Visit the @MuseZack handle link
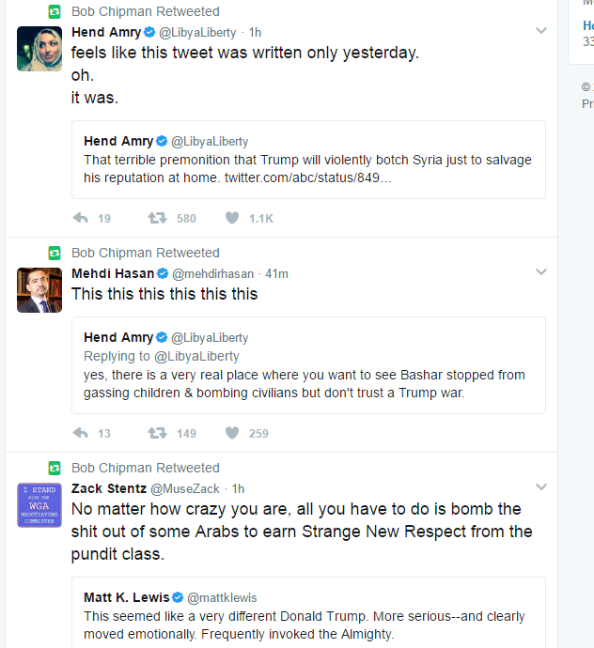 [x=185, y=488]
